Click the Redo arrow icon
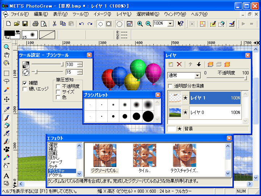This screenshot has width=261, height=196. [90, 24]
